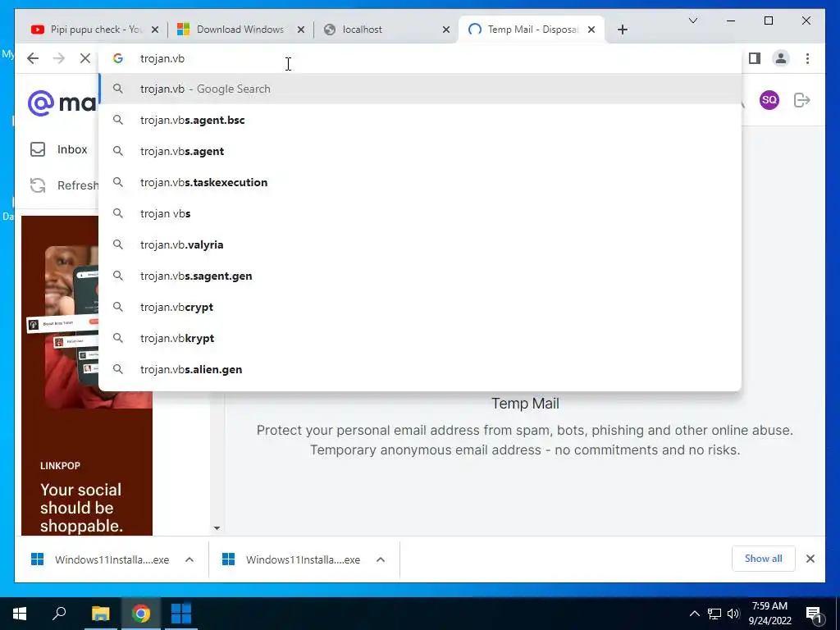Show hidden system tray icons

click(694, 614)
